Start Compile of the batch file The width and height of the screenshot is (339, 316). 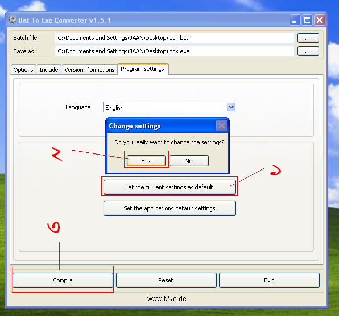coord(63,280)
